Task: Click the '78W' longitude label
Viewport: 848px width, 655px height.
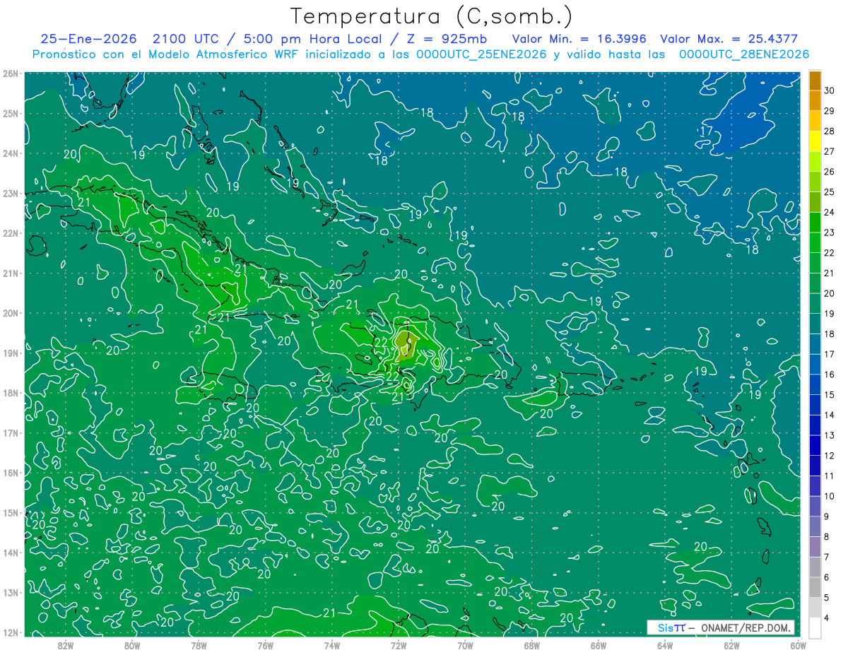Action: click(x=199, y=644)
